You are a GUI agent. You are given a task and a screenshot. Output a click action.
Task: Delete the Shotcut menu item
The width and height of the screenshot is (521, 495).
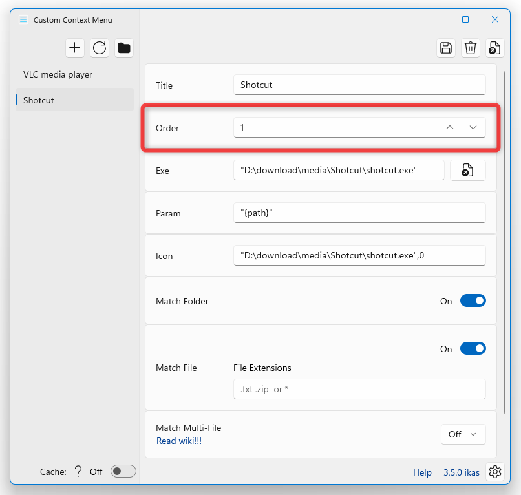click(x=471, y=48)
